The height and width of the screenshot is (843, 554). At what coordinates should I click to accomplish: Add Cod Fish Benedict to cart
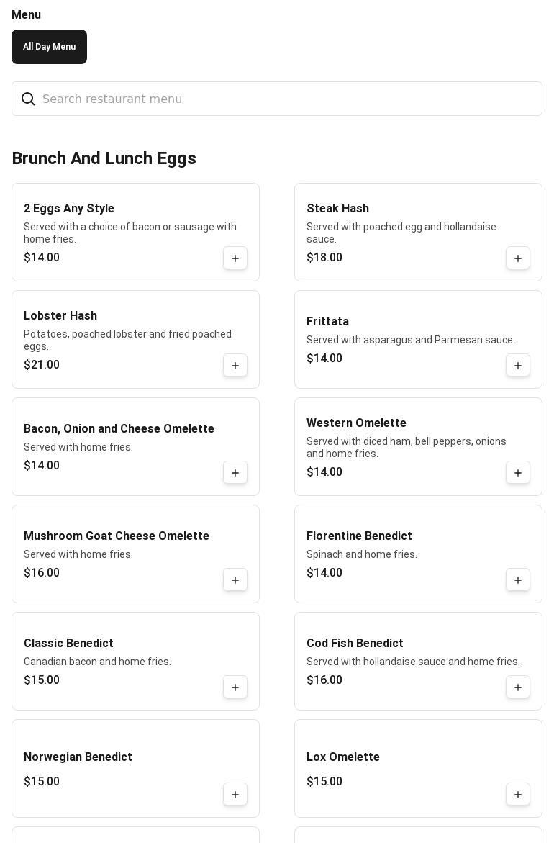tap(517, 687)
